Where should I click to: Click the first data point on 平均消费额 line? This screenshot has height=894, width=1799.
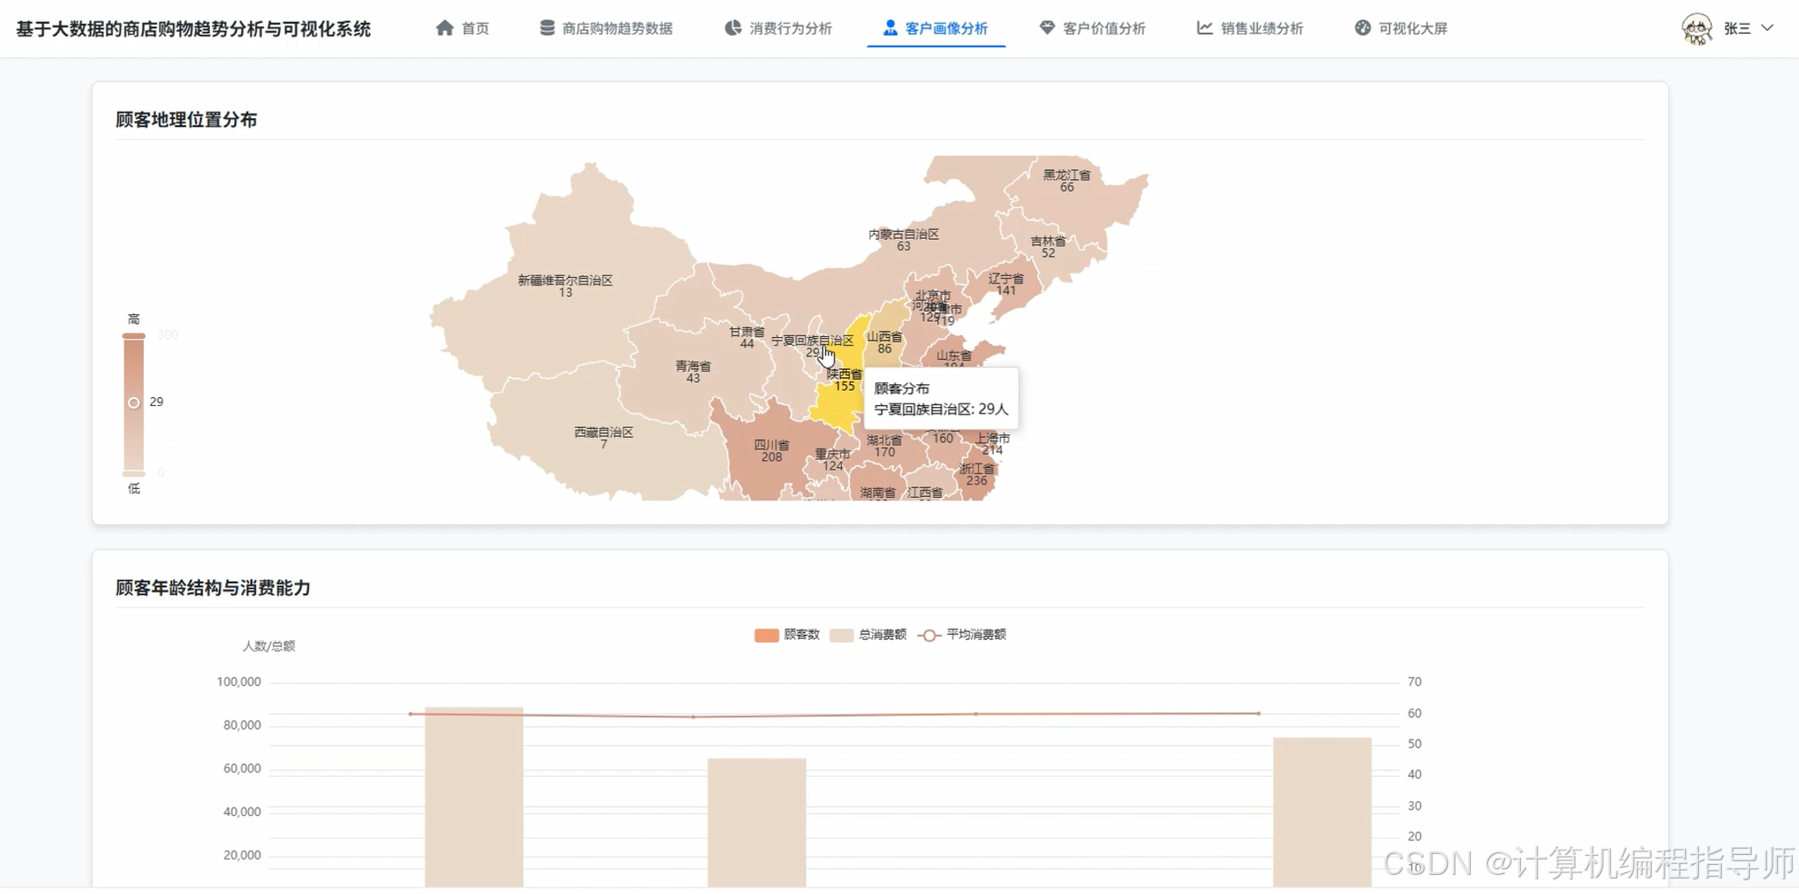pos(411,714)
